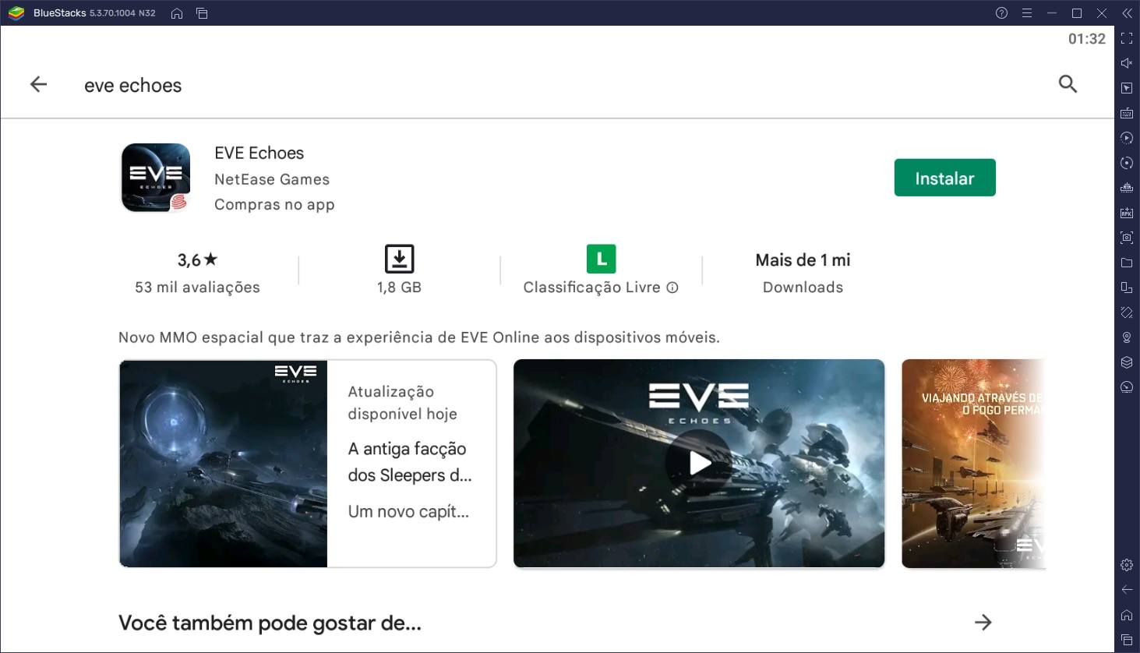Open multi-instance manager layers icon

coord(1127,362)
